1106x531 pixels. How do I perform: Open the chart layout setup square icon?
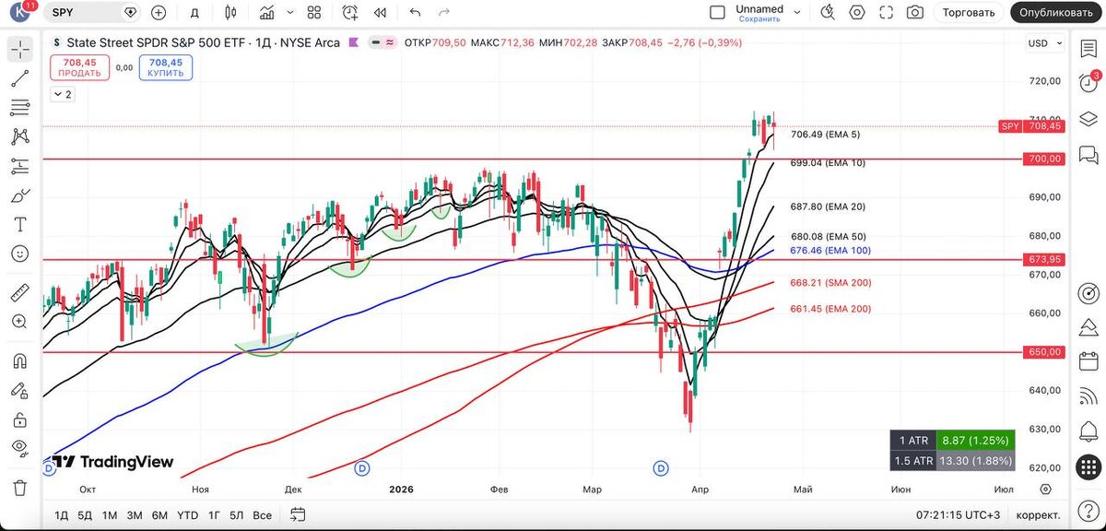coord(718,12)
